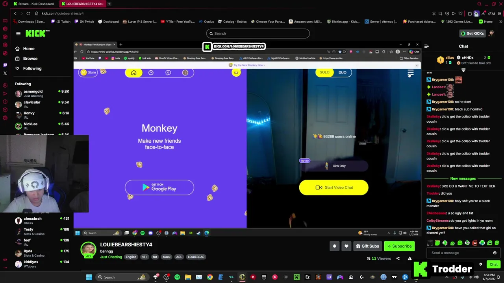The height and width of the screenshot is (283, 504).
Task: Click the Windows Start button
Action: (89, 277)
